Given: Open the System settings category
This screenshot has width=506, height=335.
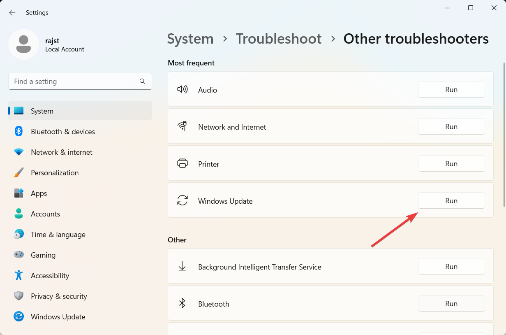Looking at the screenshot, I should pyautogui.click(x=80, y=111).
